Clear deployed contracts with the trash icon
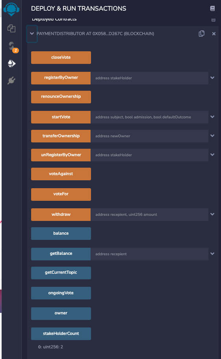Screen dimensions: 221x359 (x=213, y=20)
